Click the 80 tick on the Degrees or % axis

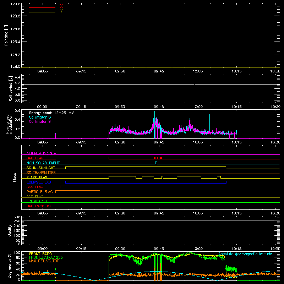click(x=18, y=257)
